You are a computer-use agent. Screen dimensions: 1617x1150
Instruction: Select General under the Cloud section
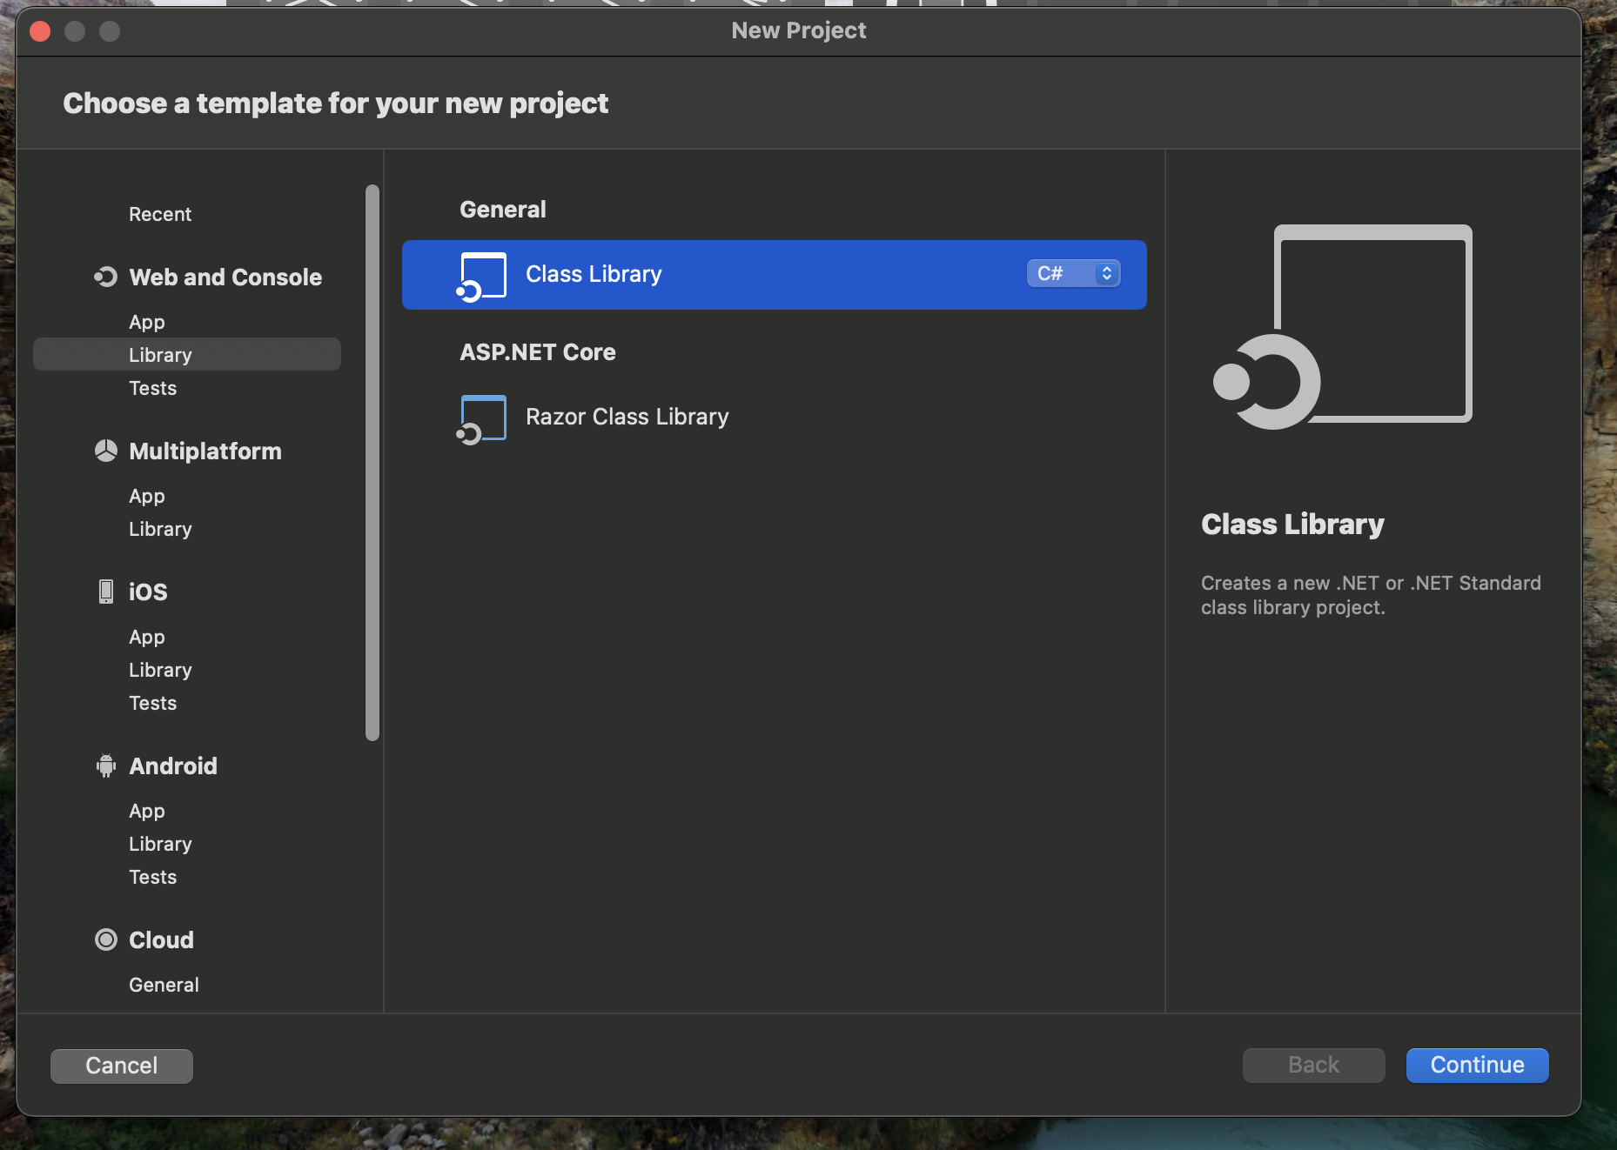(164, 985)
